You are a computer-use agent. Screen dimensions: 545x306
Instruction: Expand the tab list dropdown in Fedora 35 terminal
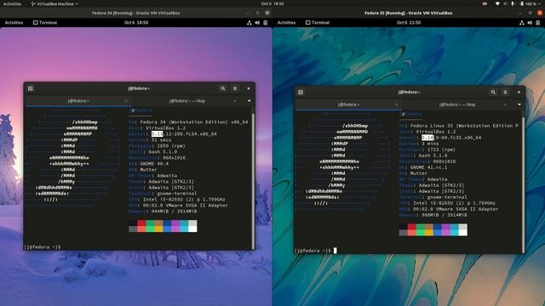pyautogui.click(x=519, y=105)
